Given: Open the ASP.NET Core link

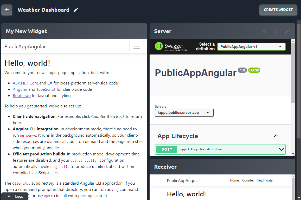Looking at the screenshot, I should [25, 83].
